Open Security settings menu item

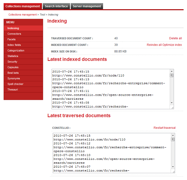click(23, 61)
